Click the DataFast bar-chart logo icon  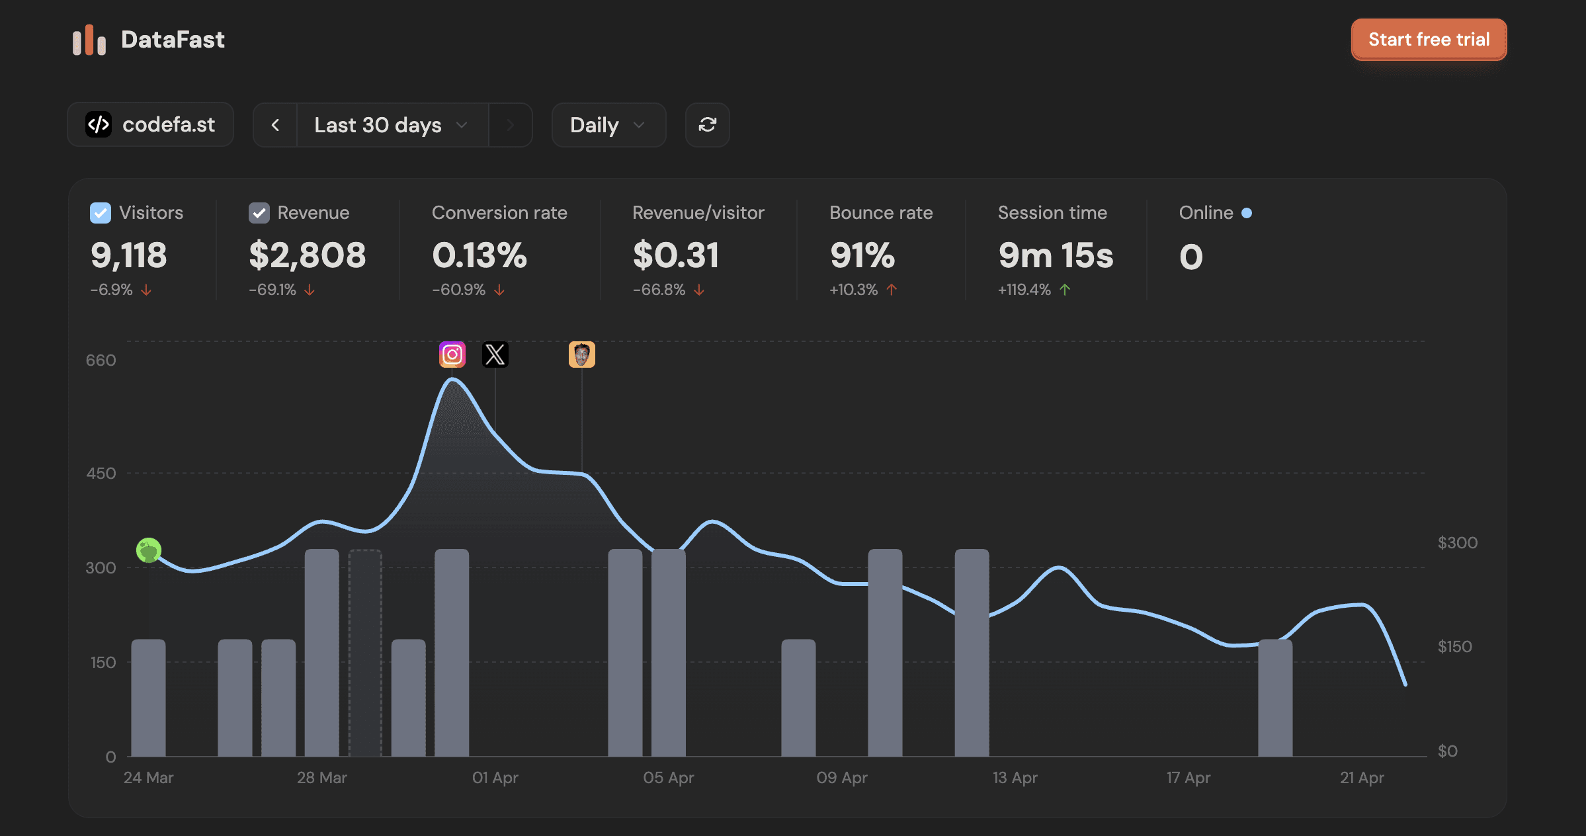pos(89,40)
